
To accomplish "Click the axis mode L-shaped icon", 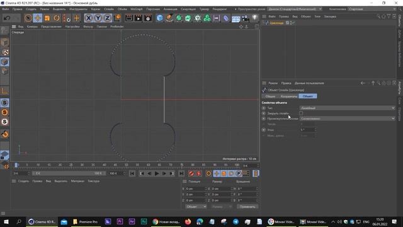I will 4,91.
